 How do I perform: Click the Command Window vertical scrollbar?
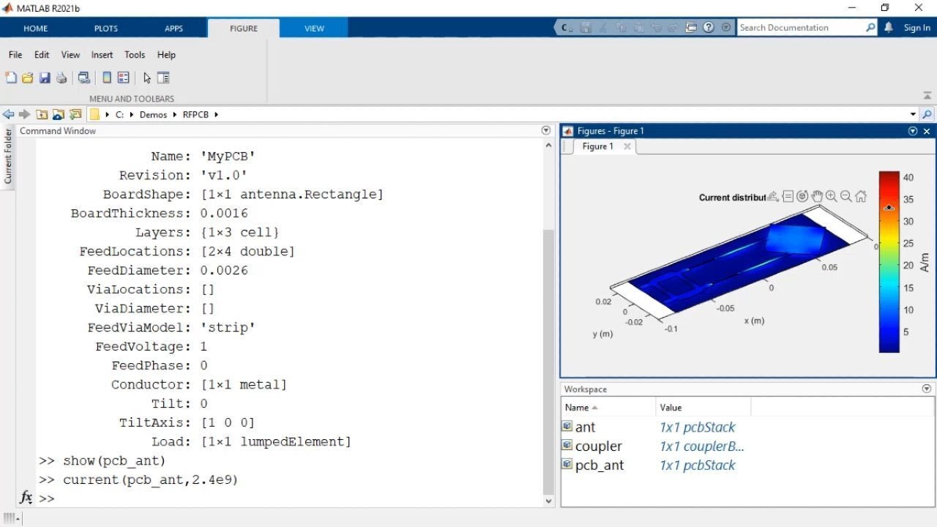(x=550, y=362)
